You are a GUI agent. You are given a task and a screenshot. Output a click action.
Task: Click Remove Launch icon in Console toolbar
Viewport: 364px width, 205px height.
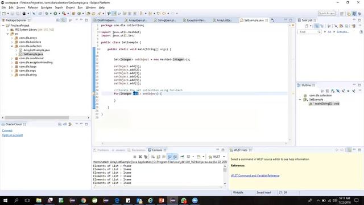(x=140, y=157)
